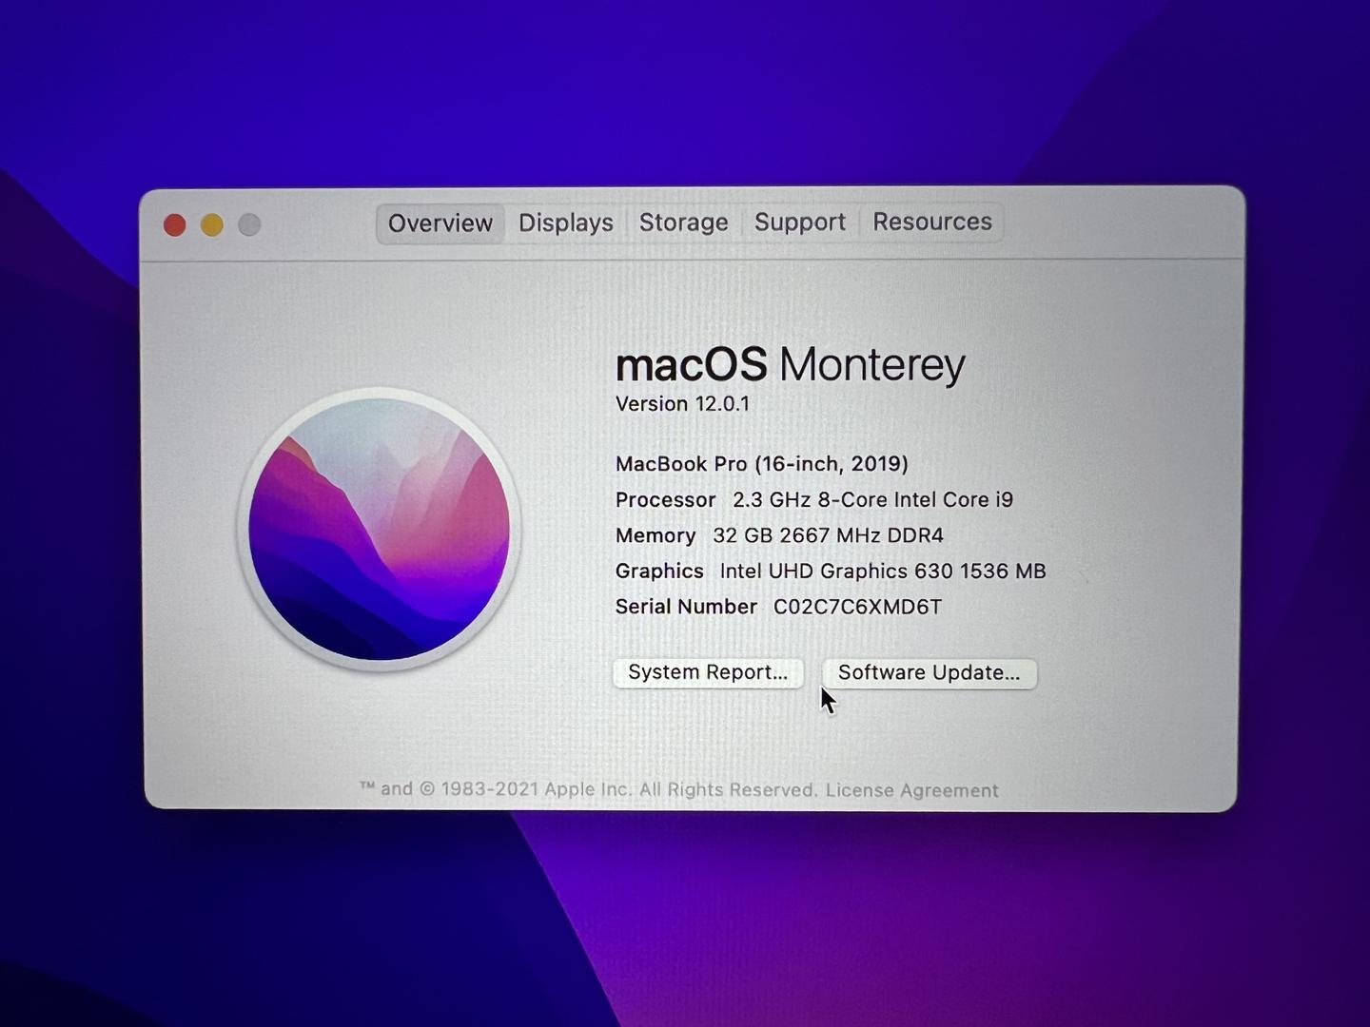Click processor value 2.3 GHz 8-Core Intel Core i9
The height and width of the screenshot is (1027, 1370).
pyautogui.click(x=872, y=500)
